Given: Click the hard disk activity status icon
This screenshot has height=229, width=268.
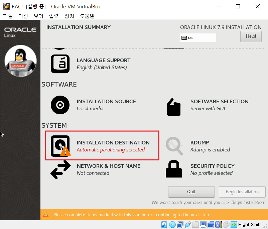Looking at the screenshot, I should [x=164, y=225].
